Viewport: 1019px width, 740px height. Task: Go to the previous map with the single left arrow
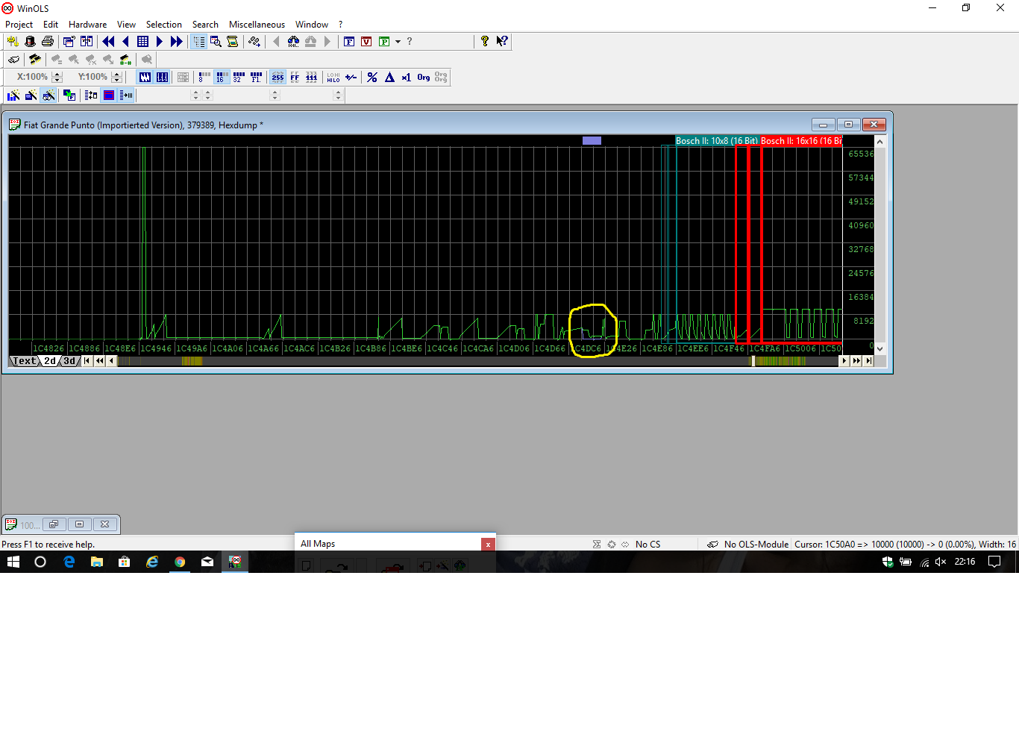[x=125, y=42]
